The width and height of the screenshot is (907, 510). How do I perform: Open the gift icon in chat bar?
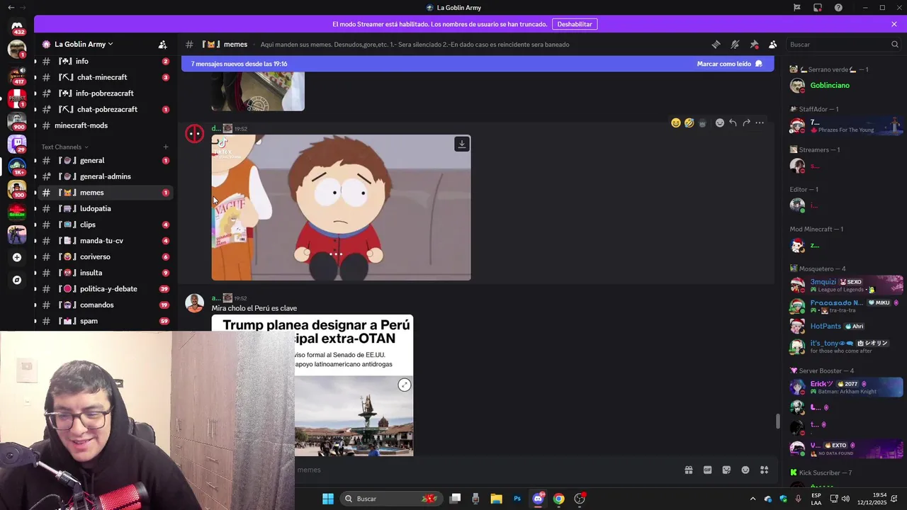688,470
